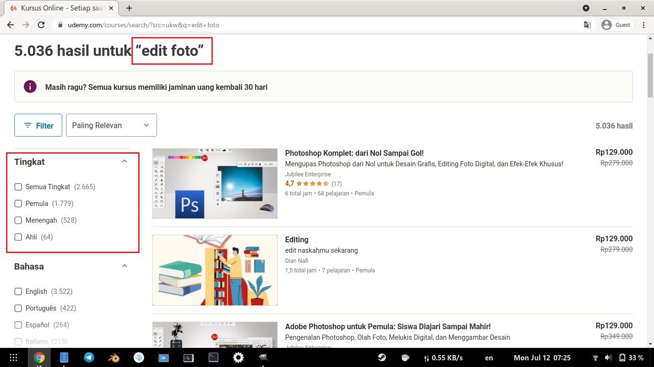
Task: Open Chrome three-dot menu
Action: [643, 25]
